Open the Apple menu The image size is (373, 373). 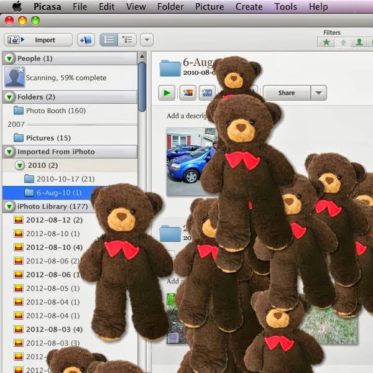click(x=17, y=6)
